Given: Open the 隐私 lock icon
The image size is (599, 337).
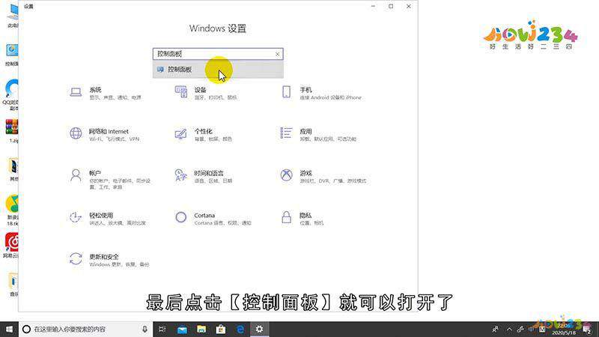Looking at the screenshot, I should coord(286,217).
